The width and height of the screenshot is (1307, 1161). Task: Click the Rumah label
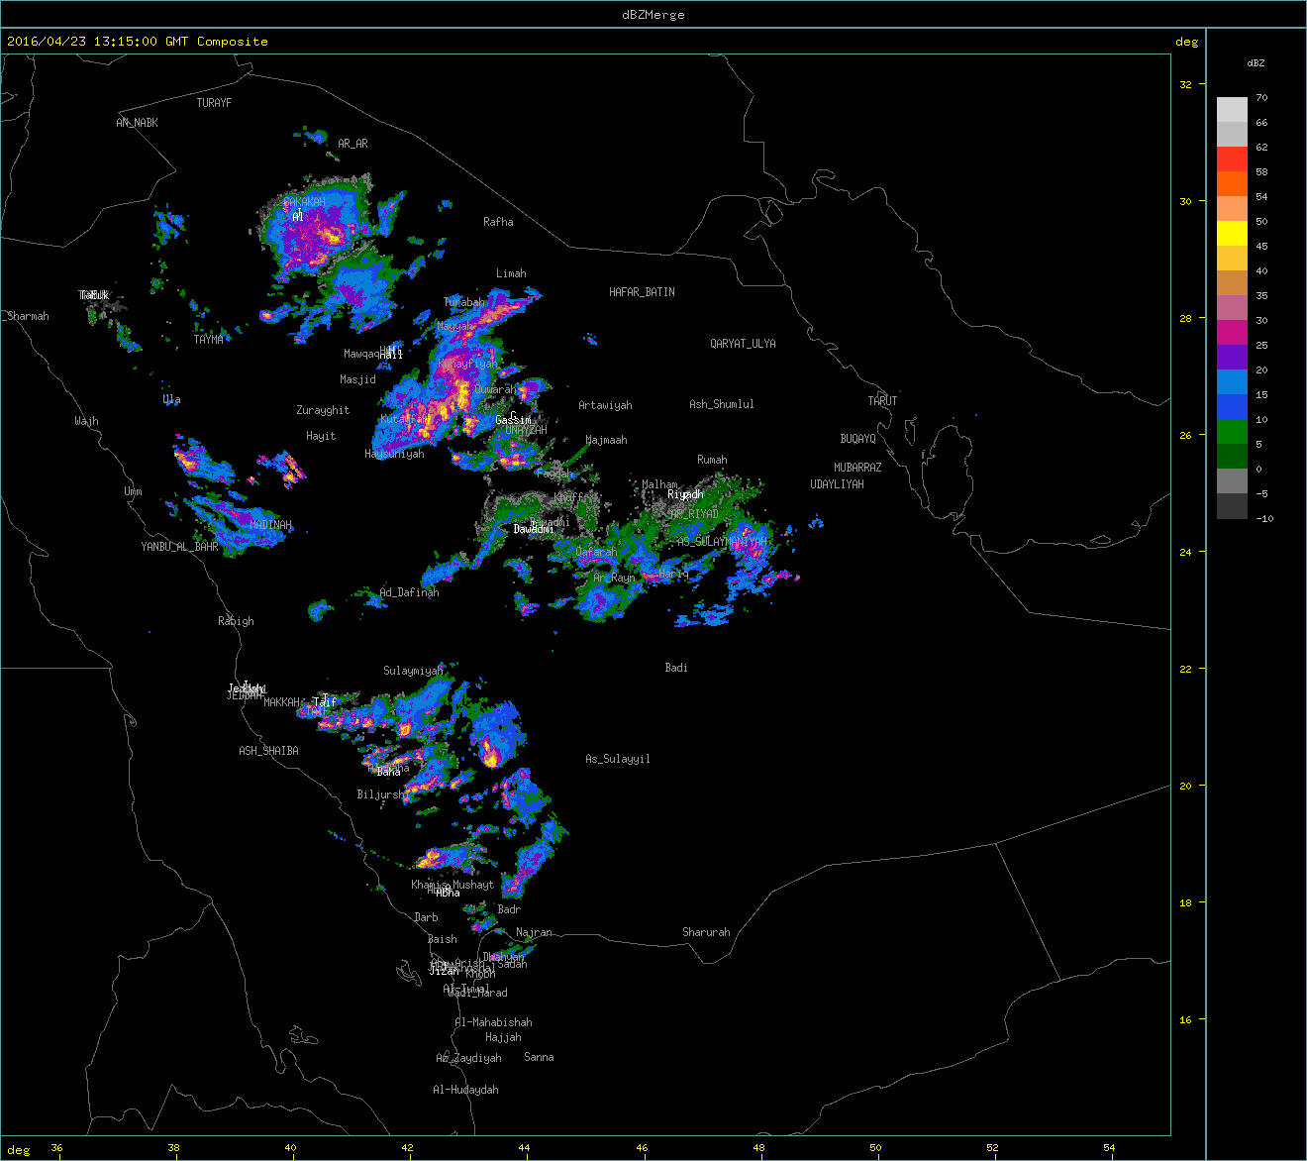712,460
